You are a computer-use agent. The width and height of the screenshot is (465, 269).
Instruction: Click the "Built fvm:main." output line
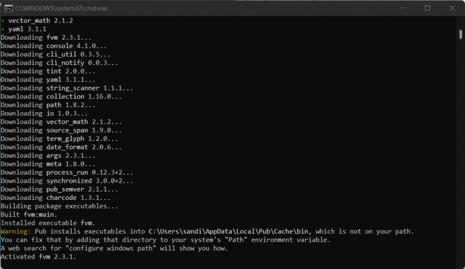pos(29,214)
